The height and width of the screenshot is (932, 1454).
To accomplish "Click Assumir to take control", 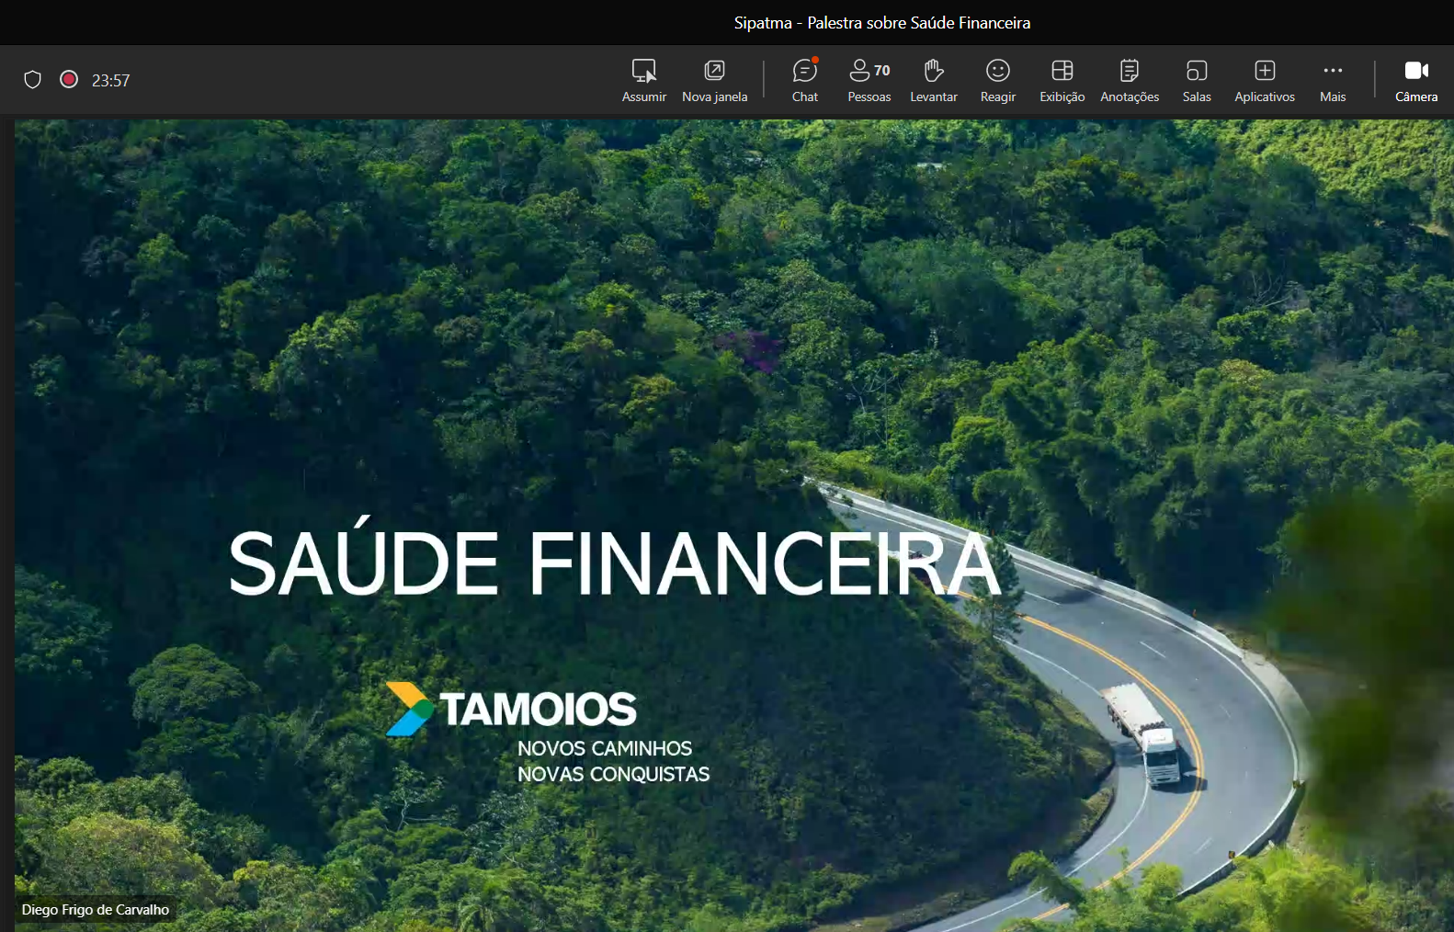I will pyautogui.click(x=643, y=81).
